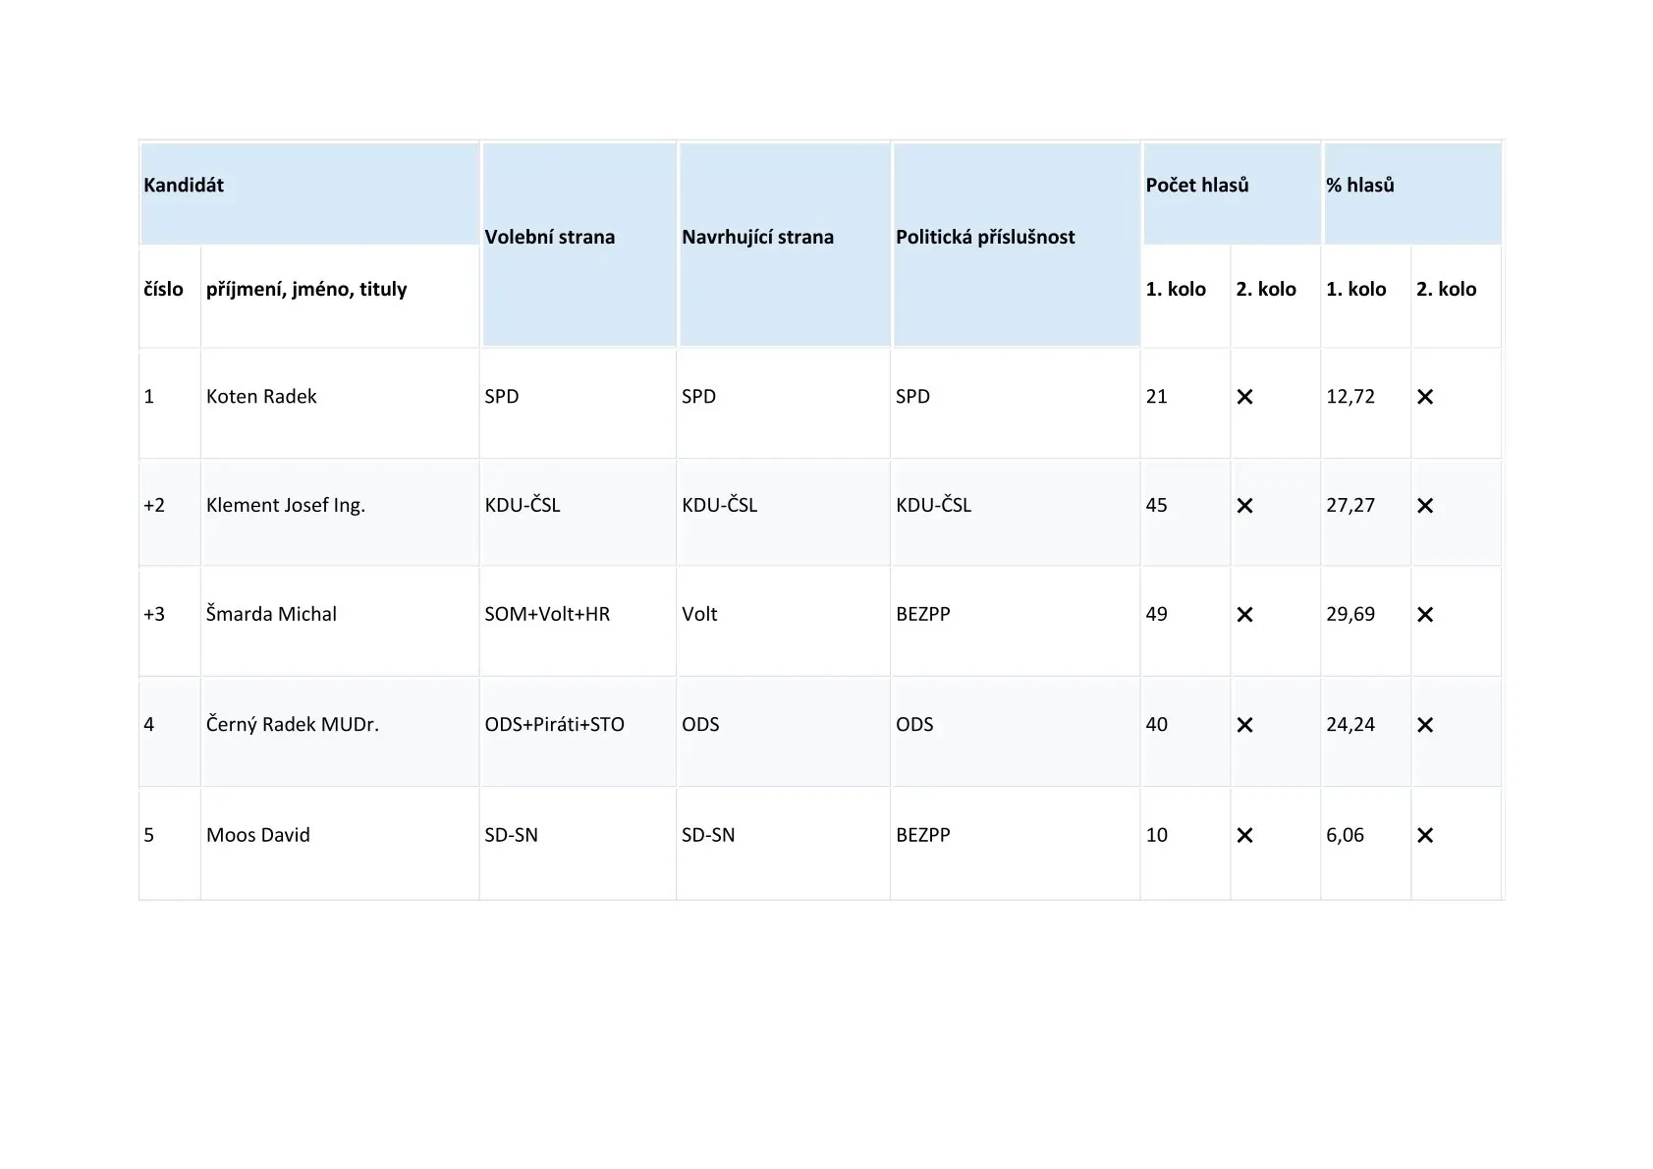Image resolution: width=1653 pixels, height=1169 pixels.
Task: Click the percentage '27,27'
Action: tap(1350, 505)
